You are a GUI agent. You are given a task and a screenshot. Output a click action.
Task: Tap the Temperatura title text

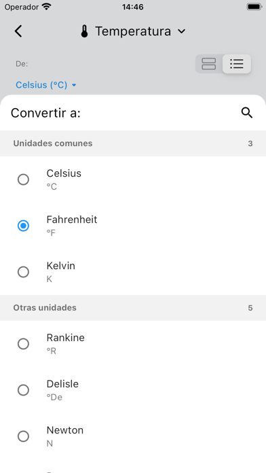133,31
